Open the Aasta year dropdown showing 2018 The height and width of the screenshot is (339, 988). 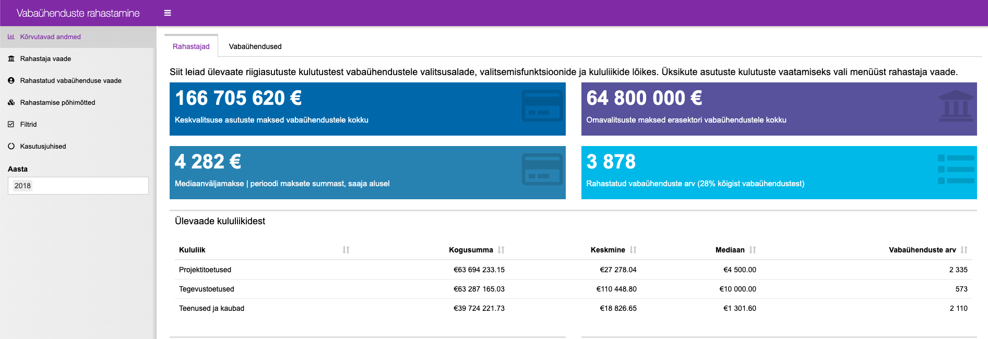pos(78,186)
